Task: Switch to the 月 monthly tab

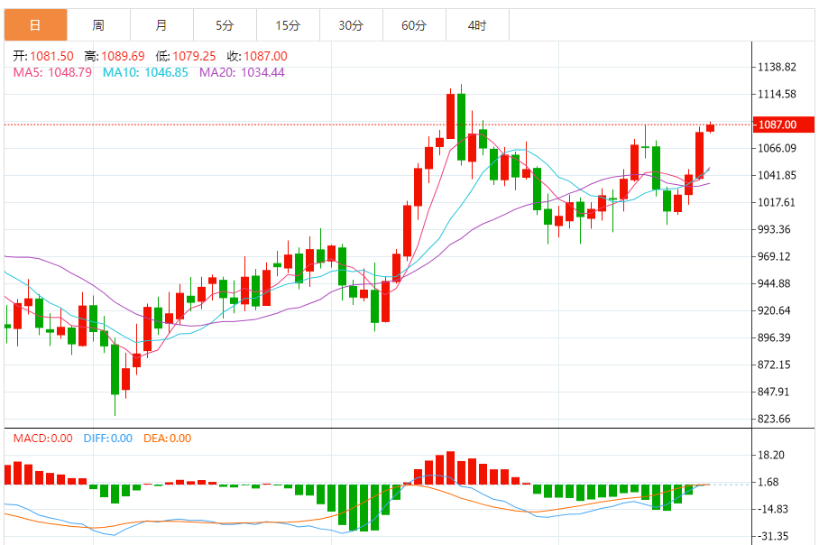Action: pyautogui.click(x=162, y=25)
